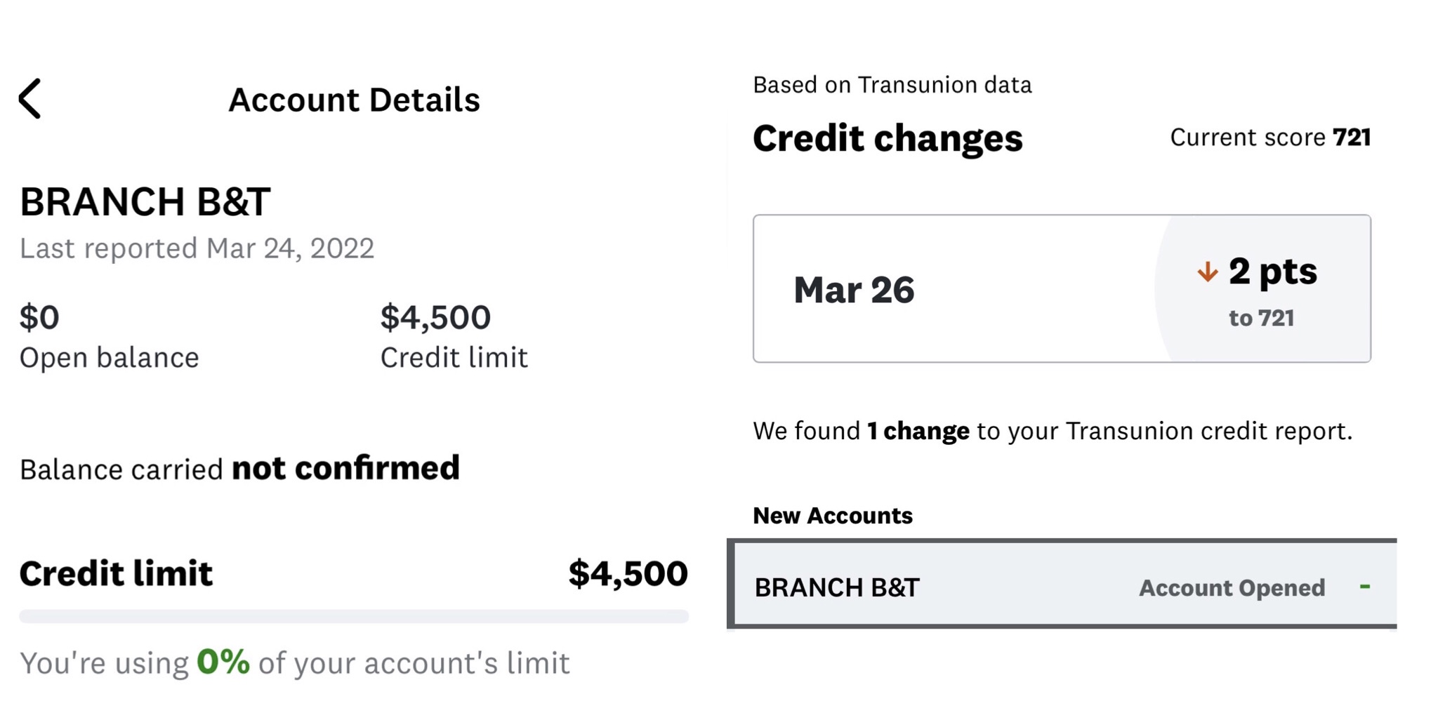The image size is (1438, 720).
Task: Click the 1 change bold text
Action: tap(918, 431)
